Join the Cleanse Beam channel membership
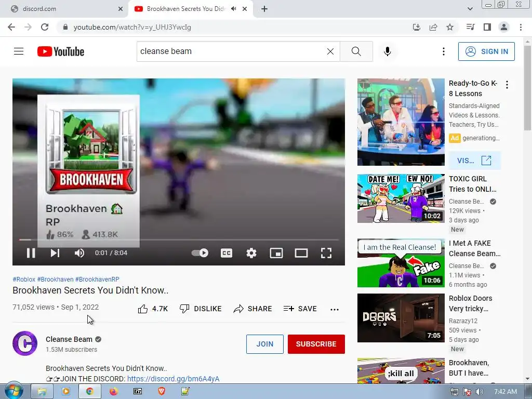 [264, 344]
